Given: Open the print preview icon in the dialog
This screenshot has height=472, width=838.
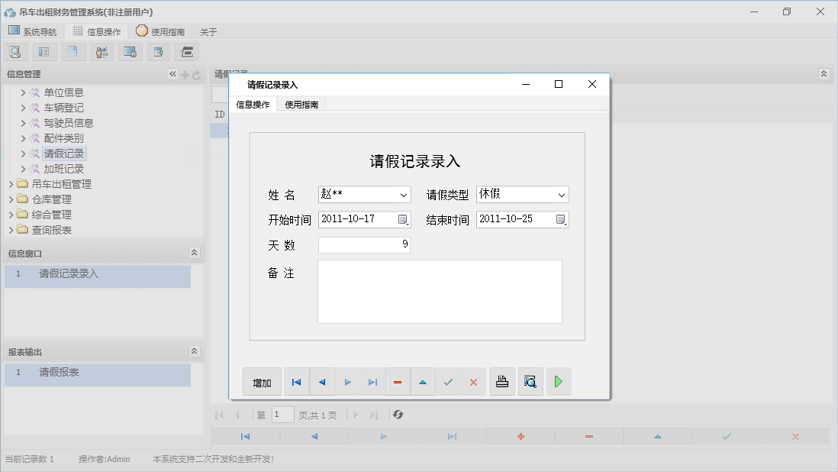Looking at the screenshot, I should click(x=530, y=381).
